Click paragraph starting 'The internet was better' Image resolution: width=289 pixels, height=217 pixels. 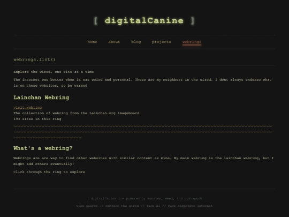click(142, 83)
